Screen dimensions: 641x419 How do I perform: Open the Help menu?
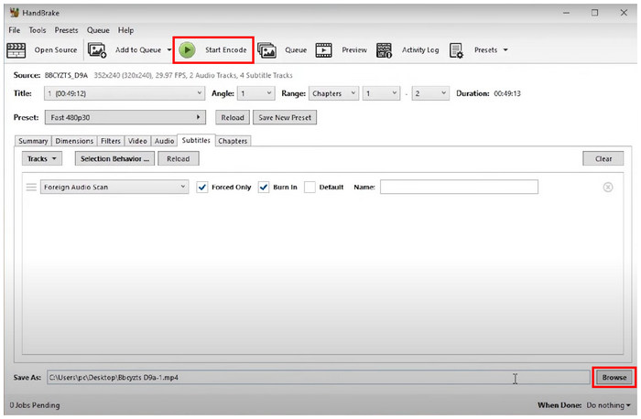coord(126,30)
